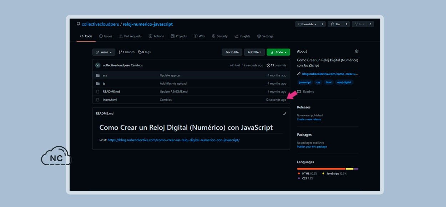Open the Unwatch notifications dropdown
Viewport: 446px width, 207px height.
pos(307,24)
